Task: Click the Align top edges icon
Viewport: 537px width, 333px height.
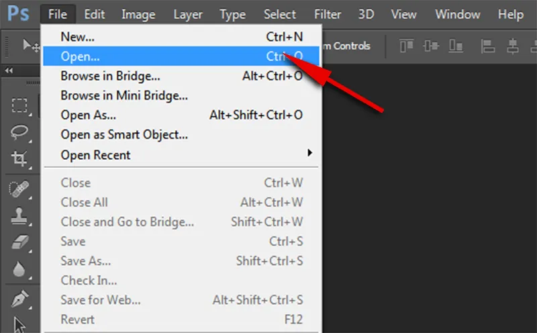Action: [406, 46]
